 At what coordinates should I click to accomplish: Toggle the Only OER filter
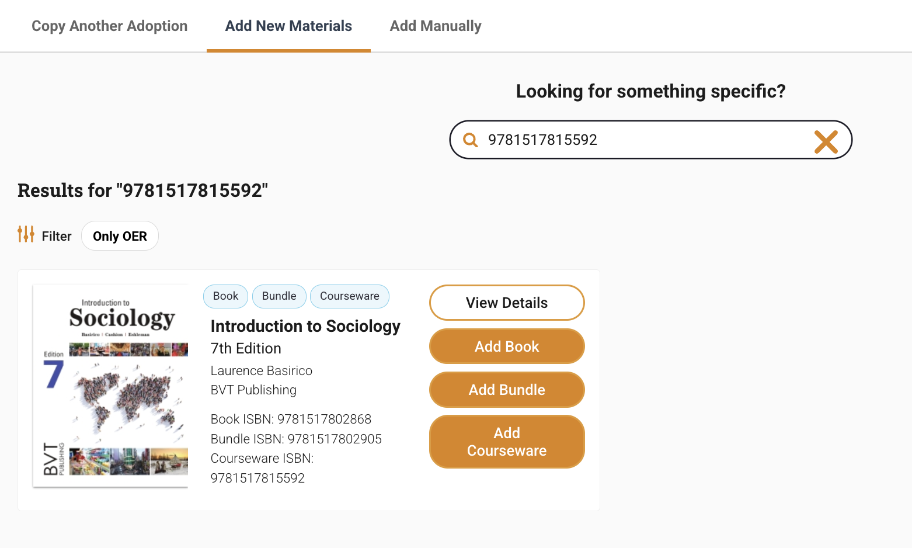coord(120,236)
